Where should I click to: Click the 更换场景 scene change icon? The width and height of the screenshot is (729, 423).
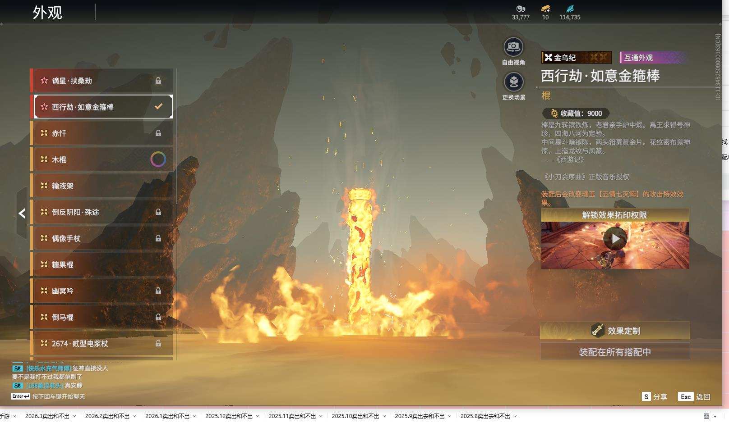(x=513, y=82)
